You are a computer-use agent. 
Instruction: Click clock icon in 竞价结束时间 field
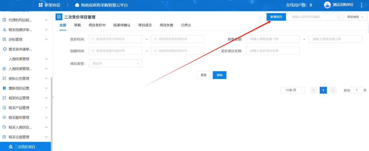click(155, 39)
